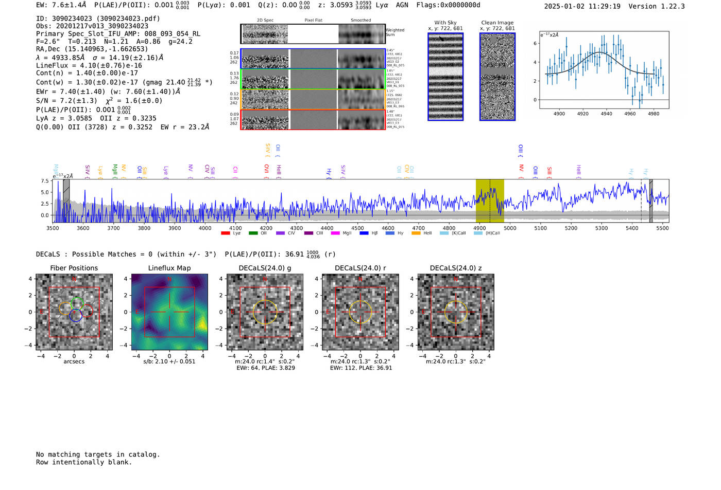Click the yellow aperture circle in the DECaLS g image
Image resolution: width=721 pixels, height=490 pixels.
265,312
